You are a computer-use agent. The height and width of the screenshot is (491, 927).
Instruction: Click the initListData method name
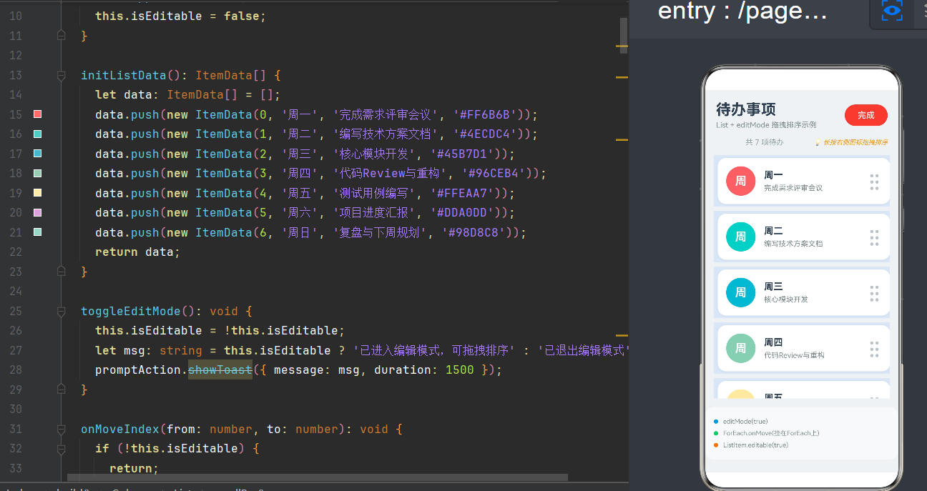coord(124,75)
